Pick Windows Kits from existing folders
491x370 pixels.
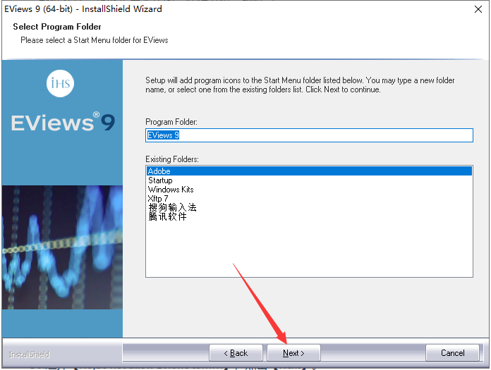pos(171,190)
